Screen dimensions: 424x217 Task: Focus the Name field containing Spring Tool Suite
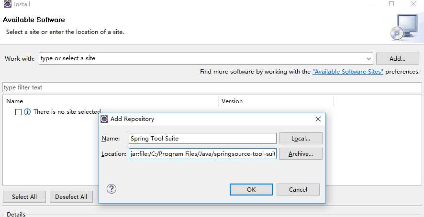(202, 138)
